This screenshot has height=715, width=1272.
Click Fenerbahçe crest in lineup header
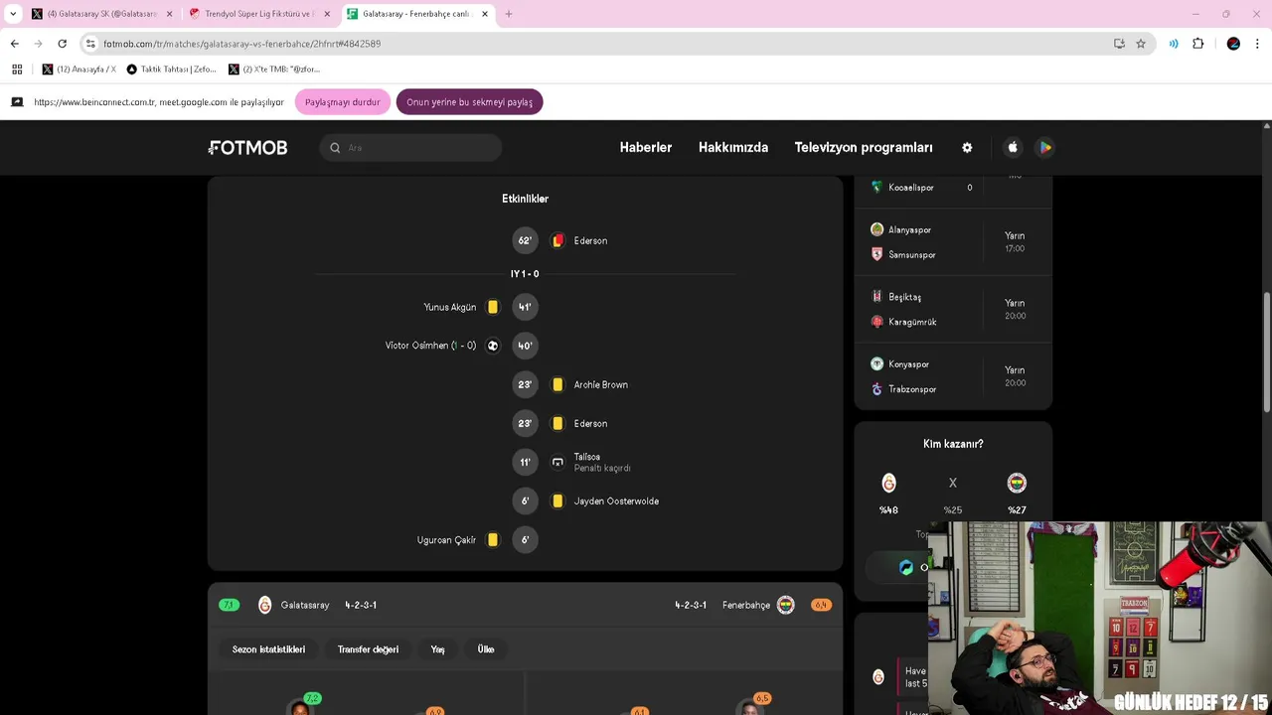click(786, 605)
